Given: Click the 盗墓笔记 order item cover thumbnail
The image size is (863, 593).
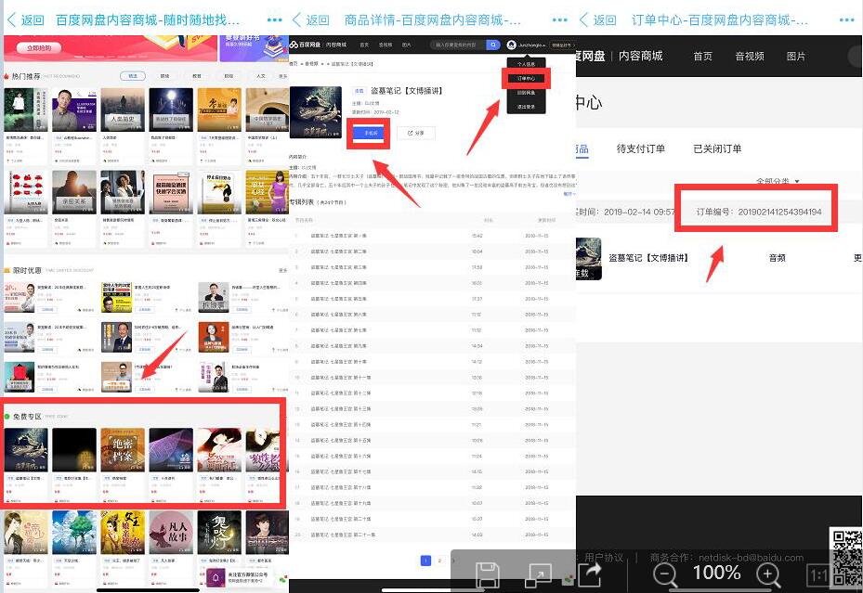Looking at the screenshot, I should coord(588,258).
